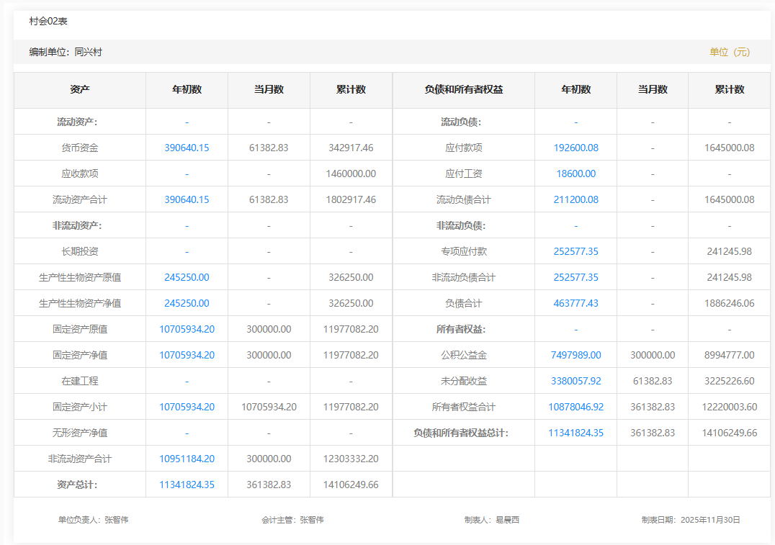The width and height of the screenshot is (775, 545).
Task: Open the 资产总计 opening balance 11341824.35
Action: [187, 485]
